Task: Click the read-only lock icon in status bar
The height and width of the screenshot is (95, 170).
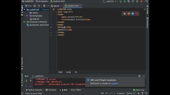Action: click(138, 93)
